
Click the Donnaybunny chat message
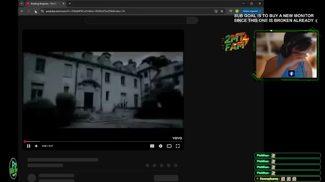287,179
